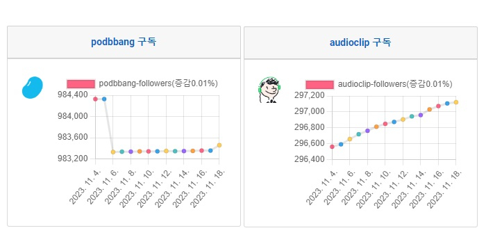This screenshot has height=251, width=486.
Task: Select the last yellow podbbang data point
Action: tap(219, 145)
